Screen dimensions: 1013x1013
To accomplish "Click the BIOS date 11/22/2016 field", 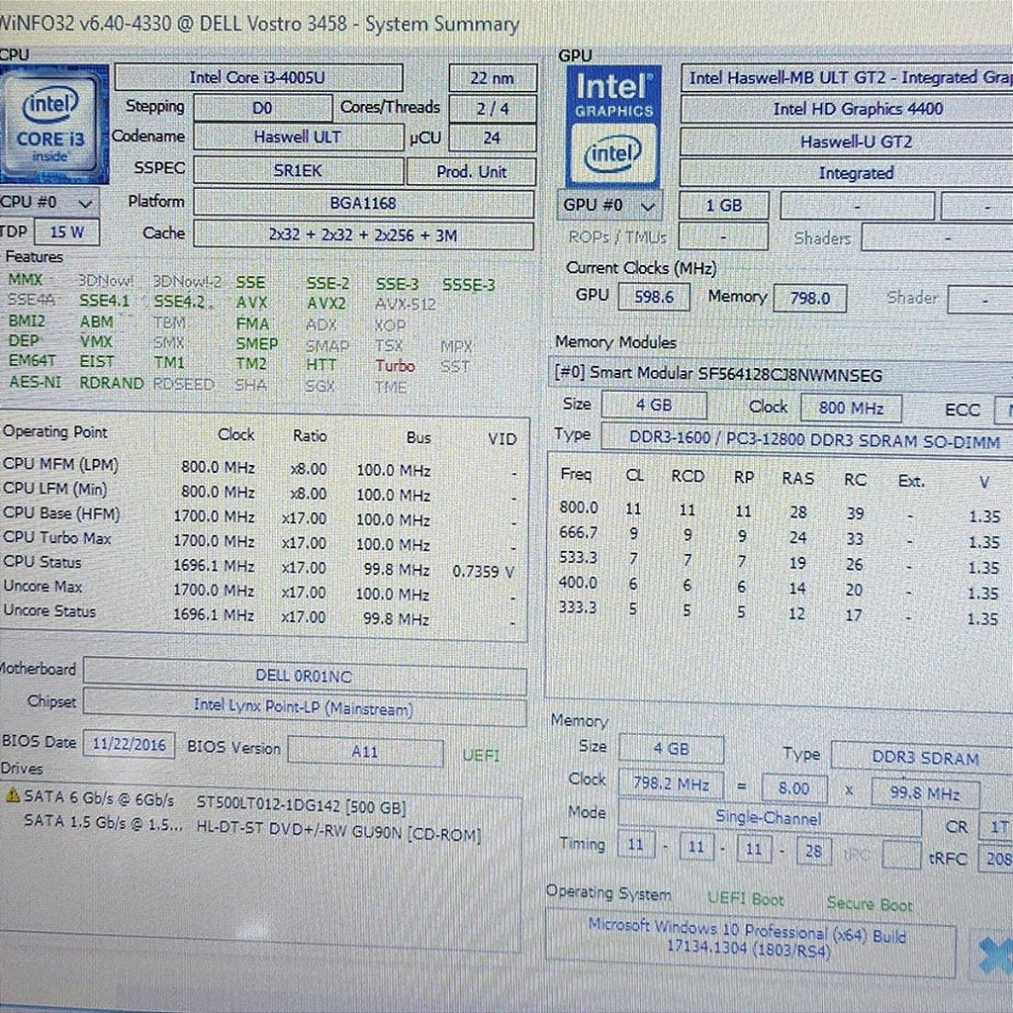I will pos(130,745).
